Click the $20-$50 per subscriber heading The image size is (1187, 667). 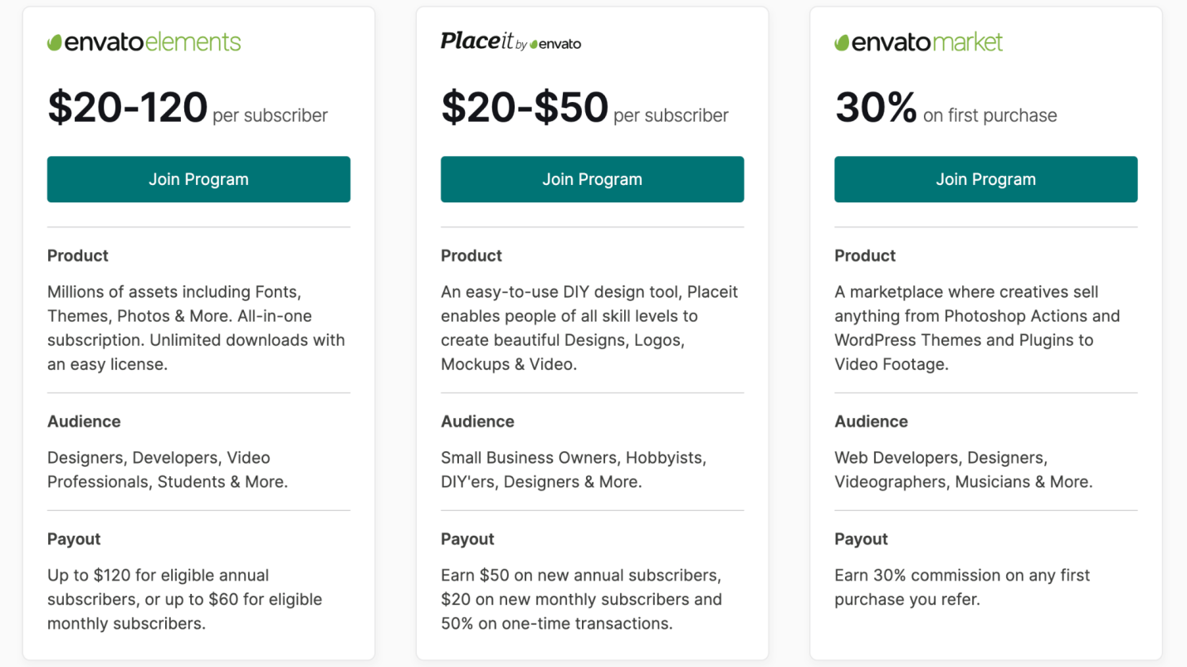click(x=584, y=109)
